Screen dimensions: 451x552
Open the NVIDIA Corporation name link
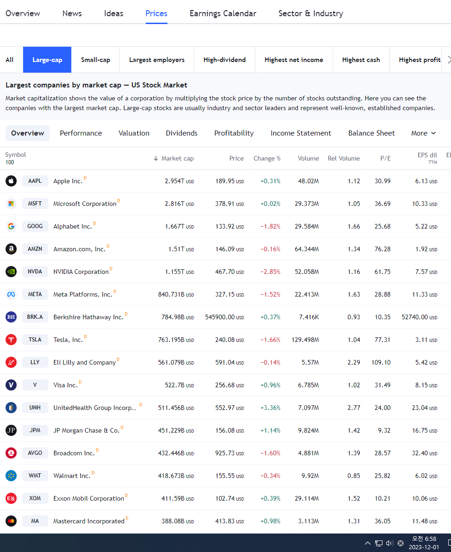point(81,272)
